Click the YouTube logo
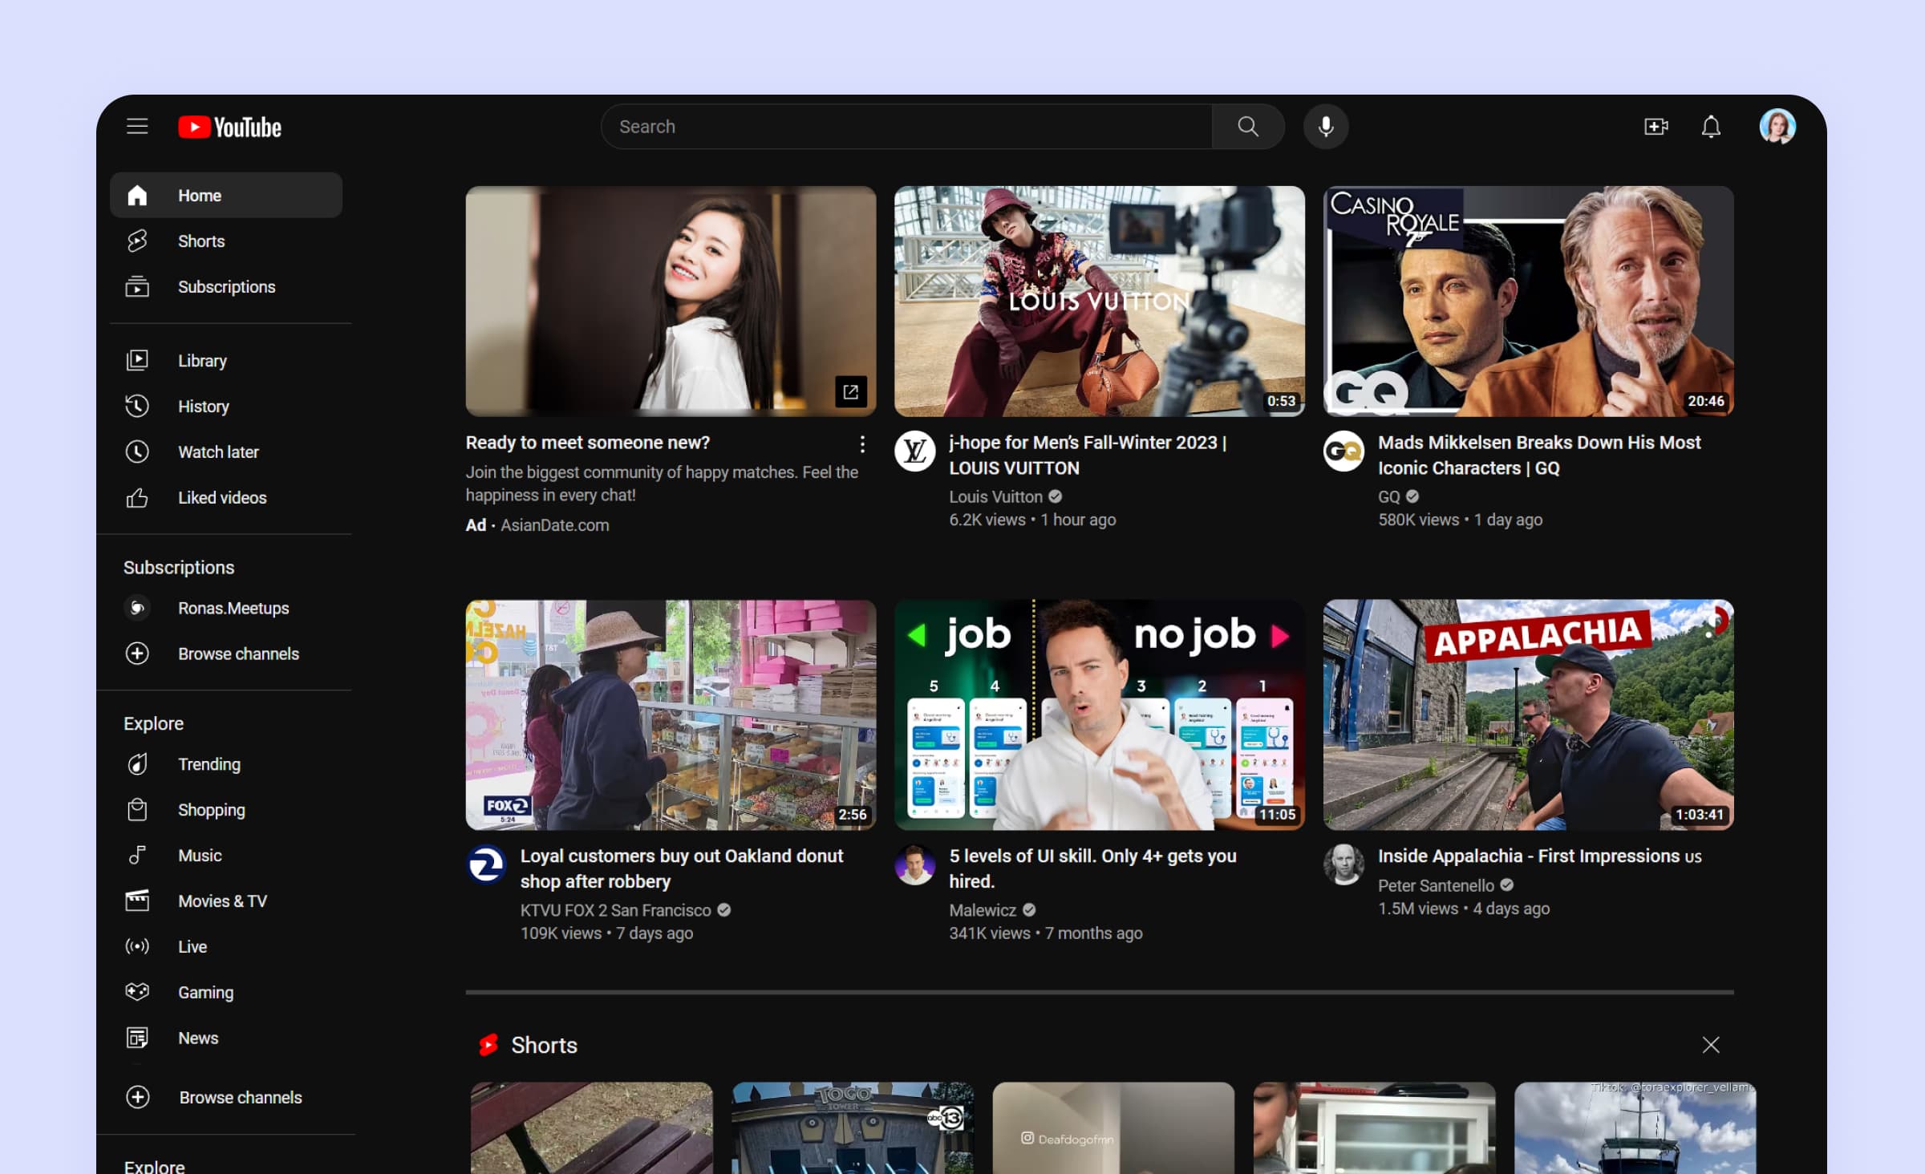Image resolution: width=1925 pixels, height=1174 pixels. click(229, 127)
